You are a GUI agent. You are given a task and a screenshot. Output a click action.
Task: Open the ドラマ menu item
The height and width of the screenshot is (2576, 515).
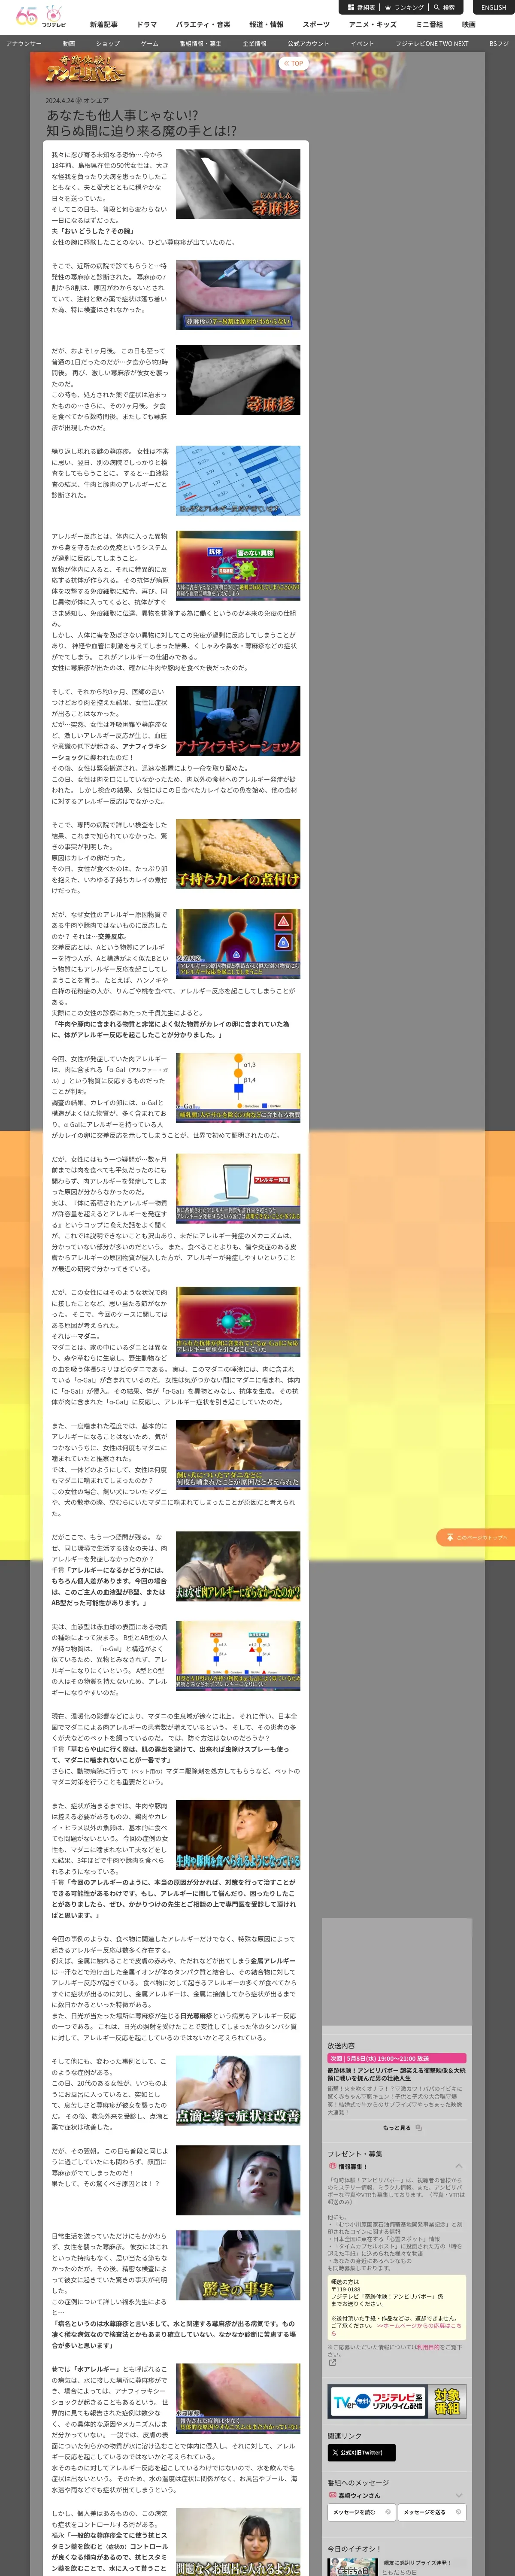click(x=147, y=24)
